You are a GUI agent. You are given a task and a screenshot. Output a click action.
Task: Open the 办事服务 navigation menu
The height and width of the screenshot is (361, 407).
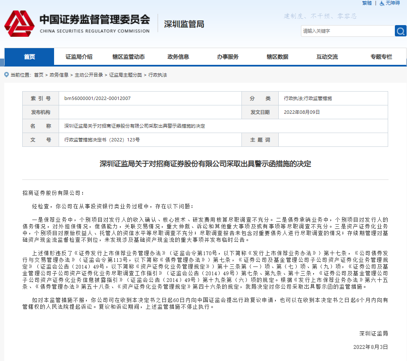click(x=228, y=57)
